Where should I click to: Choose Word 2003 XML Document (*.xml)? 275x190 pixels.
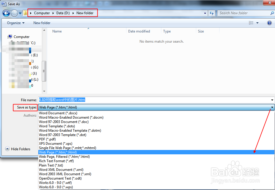point(156,174)
